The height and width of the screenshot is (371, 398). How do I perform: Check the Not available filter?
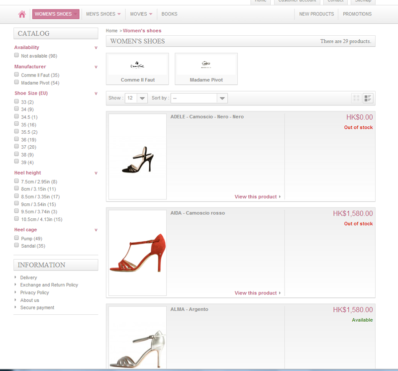[x=16, y=55]
